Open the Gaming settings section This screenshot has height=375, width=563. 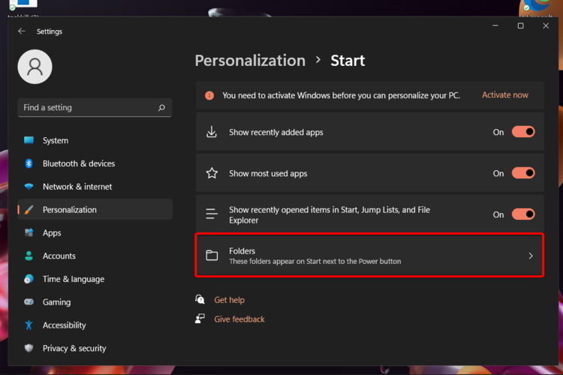point(56,302)
